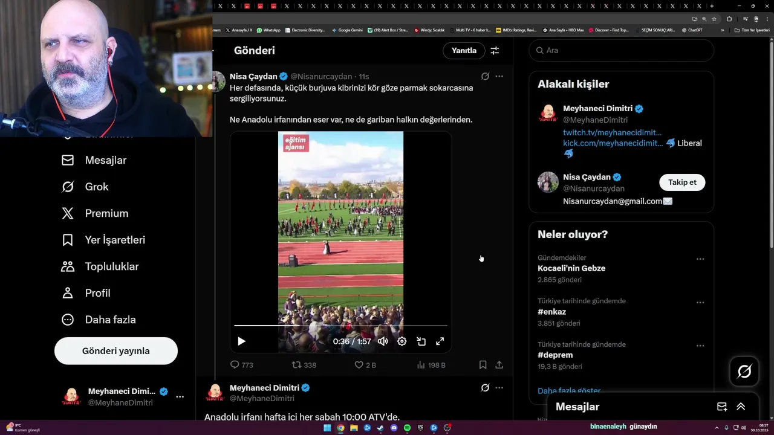774x435 pixels.
Task: Open Electronic Diversity bookmark
Action: (x=305, y=30)
